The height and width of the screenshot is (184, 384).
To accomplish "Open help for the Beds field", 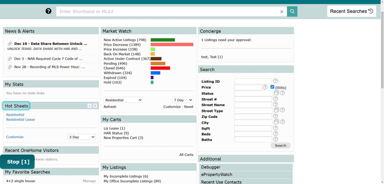I will (x=276, y=133).
